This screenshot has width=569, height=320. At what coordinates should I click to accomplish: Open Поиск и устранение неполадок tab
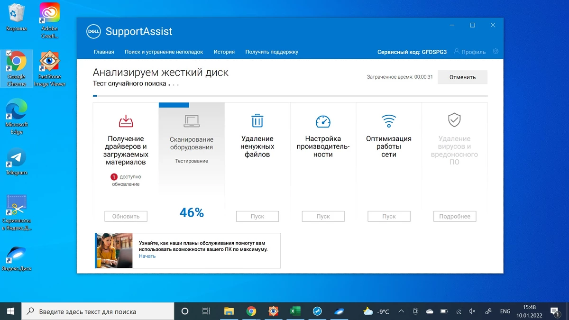click(164, 52)
